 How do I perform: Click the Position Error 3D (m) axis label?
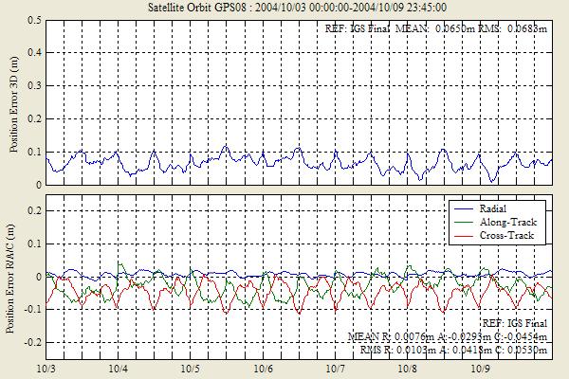(12, 102)
